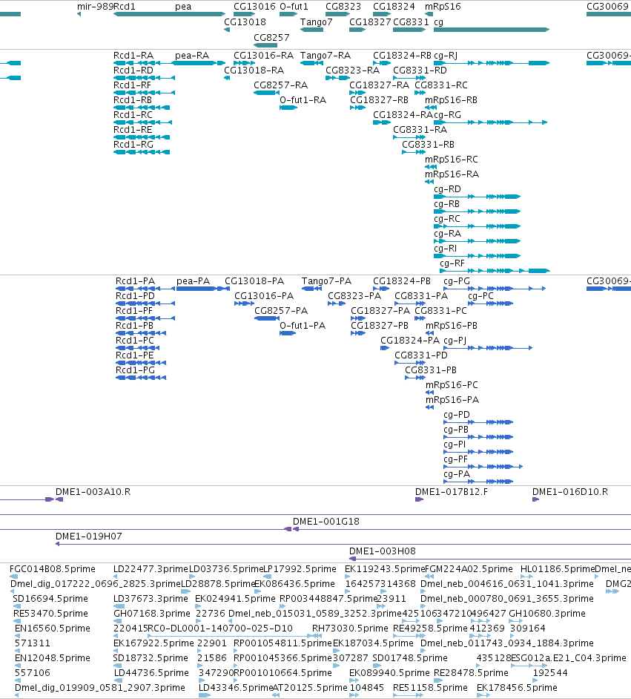Select transcript label Rcd1-RC
Viewport: 631px width, 699px height.
[133, 115]
